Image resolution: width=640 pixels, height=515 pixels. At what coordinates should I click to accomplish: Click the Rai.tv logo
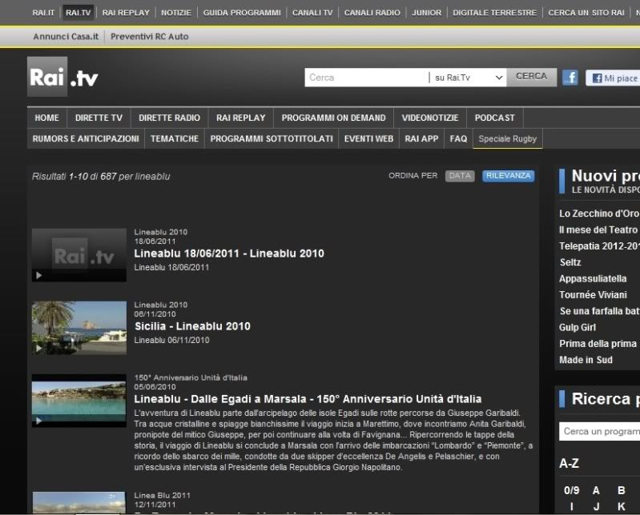pyautogui.click(x=63, y=78)
